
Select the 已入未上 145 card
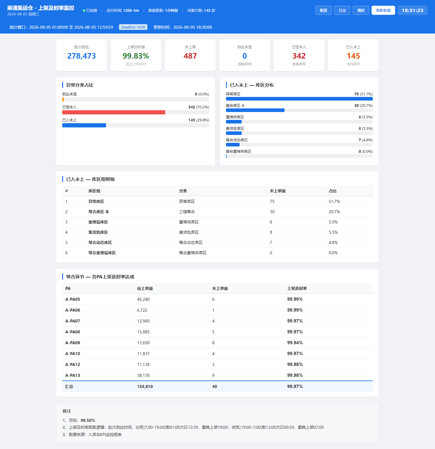[x=353, y=55]
